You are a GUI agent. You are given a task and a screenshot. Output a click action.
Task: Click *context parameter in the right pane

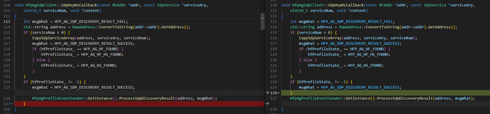click(x=357, y=11)
